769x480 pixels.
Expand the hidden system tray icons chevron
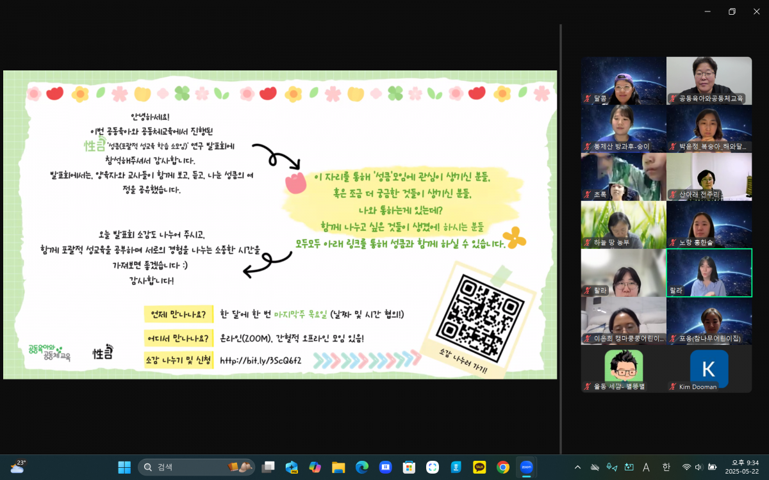point(577,467)
